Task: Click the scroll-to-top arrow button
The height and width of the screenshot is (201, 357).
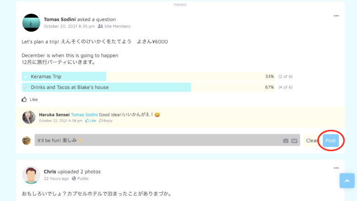Action: (x=347, y=180)
